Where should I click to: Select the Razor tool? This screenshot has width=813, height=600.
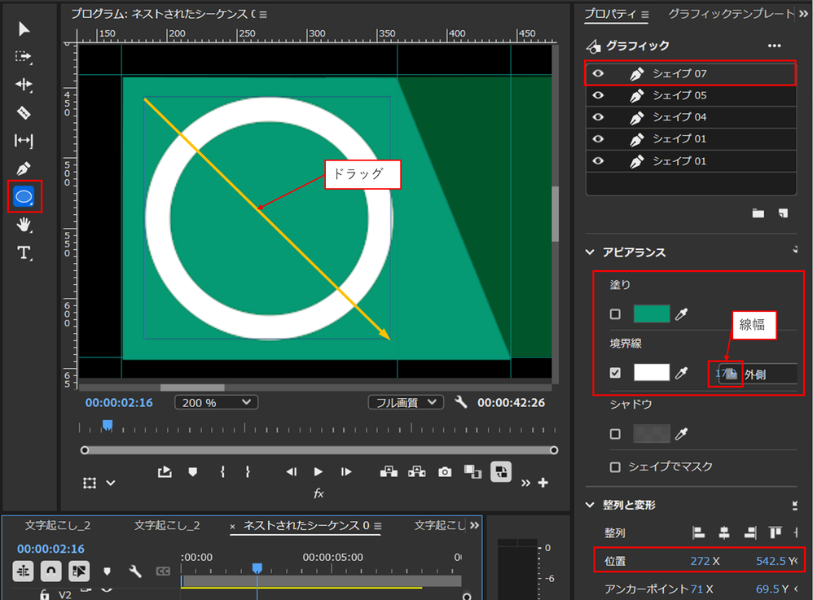tap(24, 112)
